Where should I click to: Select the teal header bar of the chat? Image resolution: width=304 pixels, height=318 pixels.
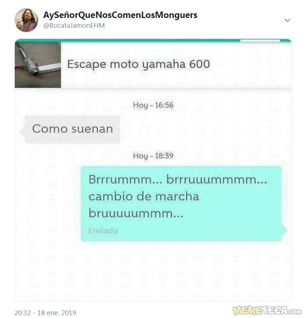point(153,41)
